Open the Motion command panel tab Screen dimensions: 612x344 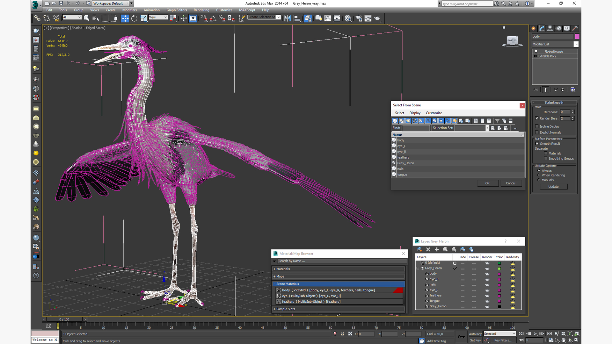point(558,28)
